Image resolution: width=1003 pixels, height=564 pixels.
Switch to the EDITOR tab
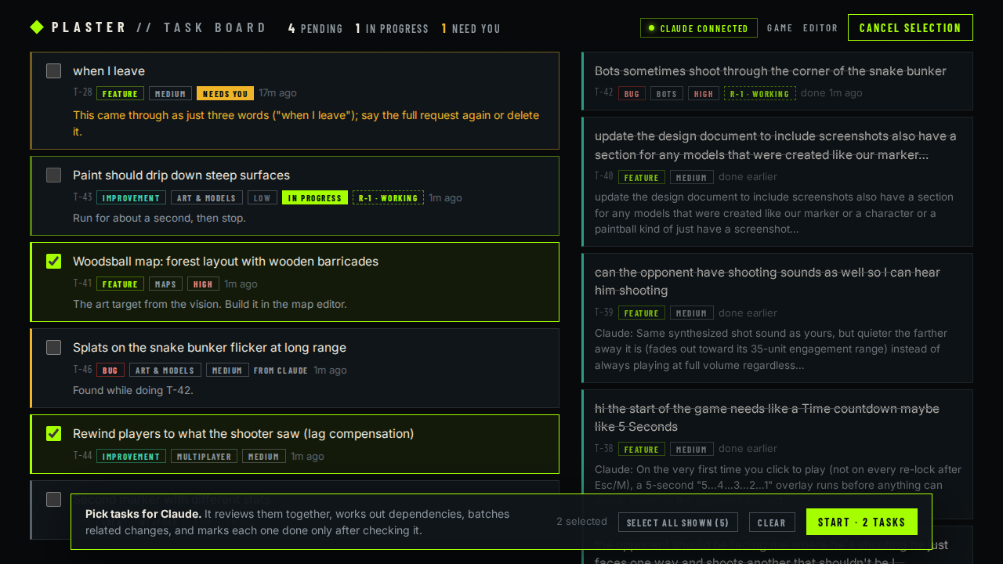click(x=820, y=28)
